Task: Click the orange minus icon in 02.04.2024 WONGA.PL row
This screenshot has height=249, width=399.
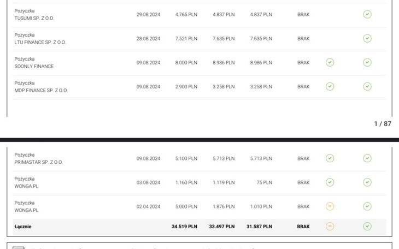Action: click(x=330, y=206)
